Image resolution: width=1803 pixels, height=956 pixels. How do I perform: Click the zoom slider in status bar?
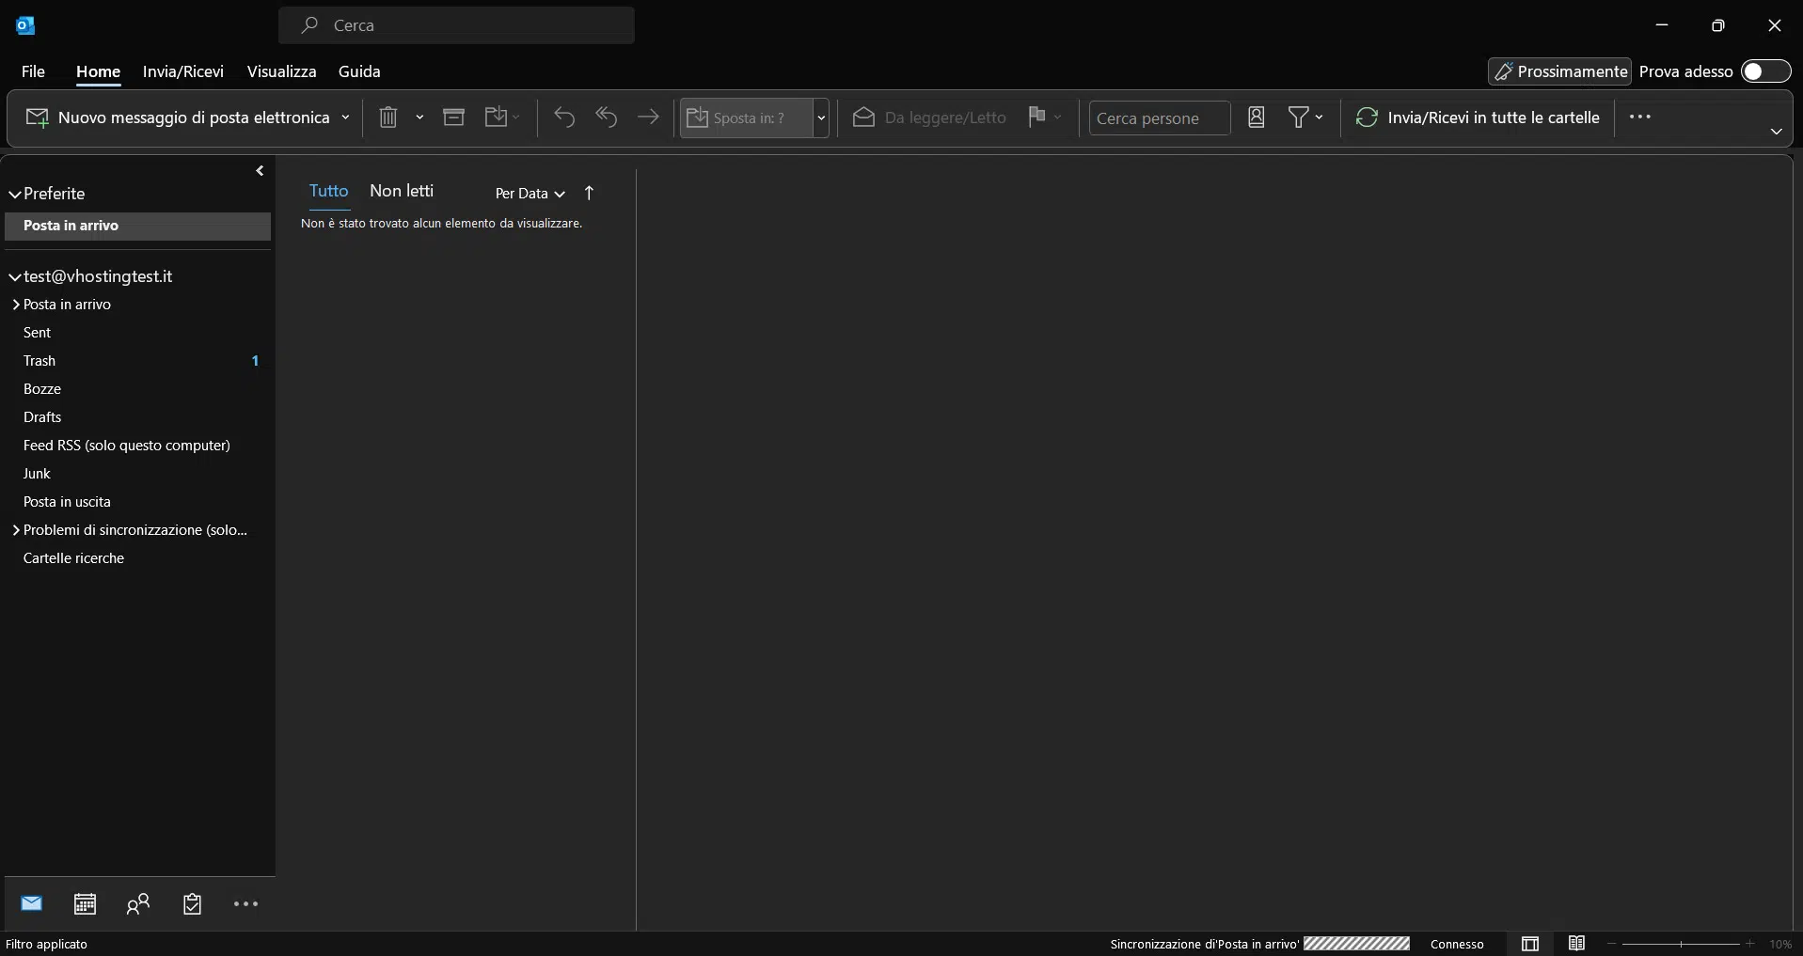(x=1681, y=944)
